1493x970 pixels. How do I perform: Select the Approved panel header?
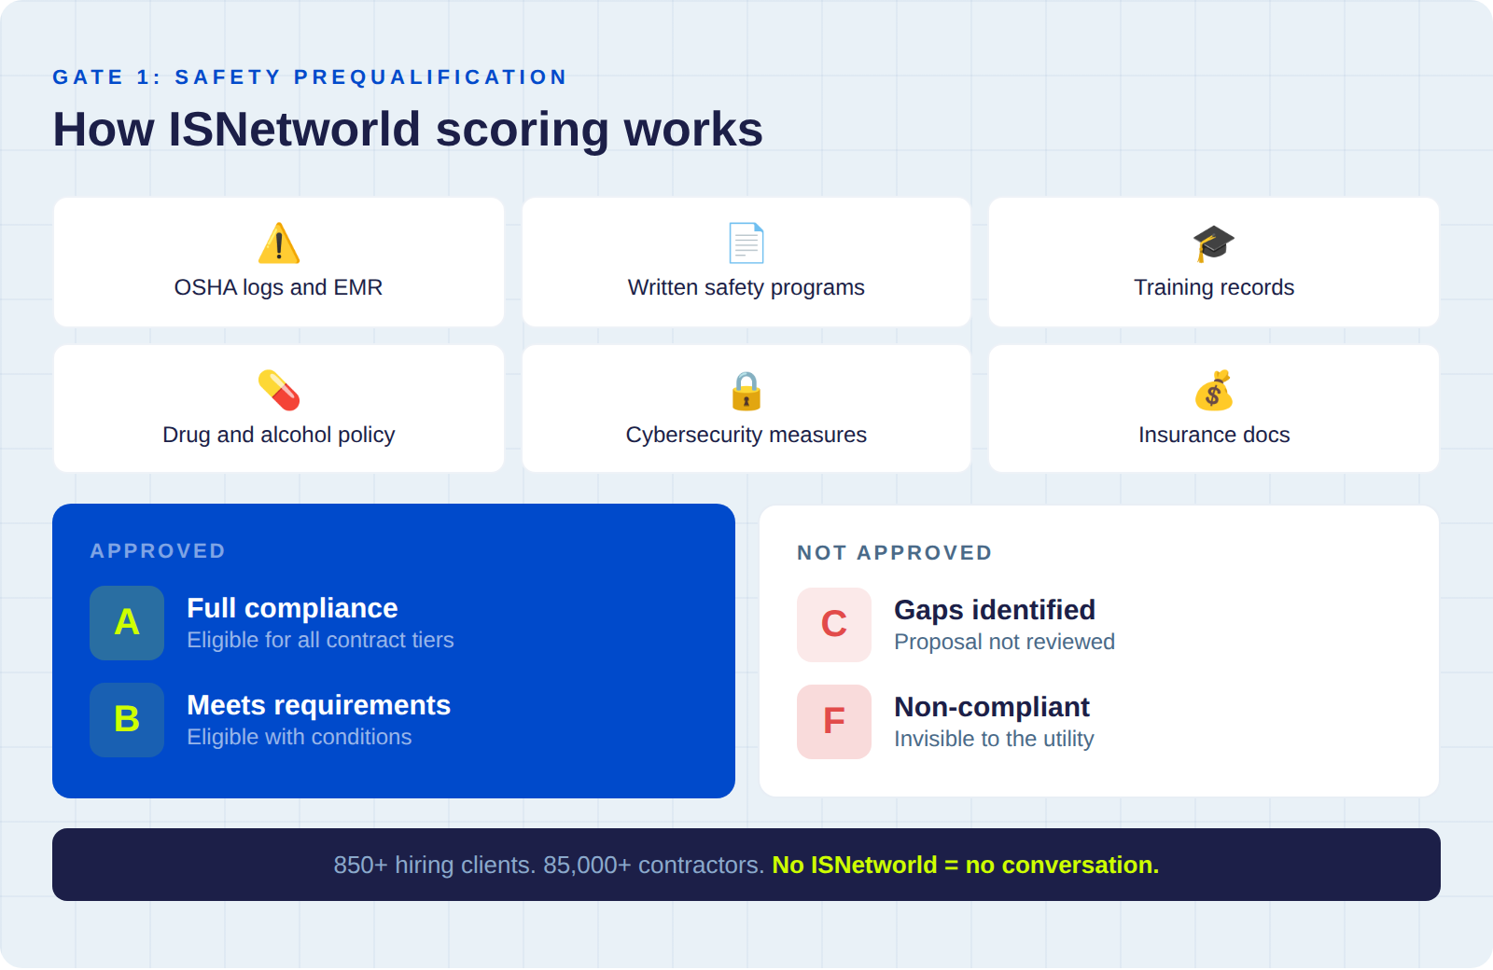point(158,550)
